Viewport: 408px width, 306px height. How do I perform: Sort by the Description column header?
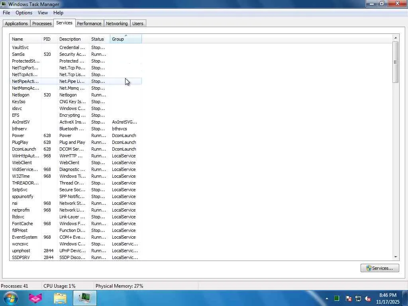tap(73, 39)
